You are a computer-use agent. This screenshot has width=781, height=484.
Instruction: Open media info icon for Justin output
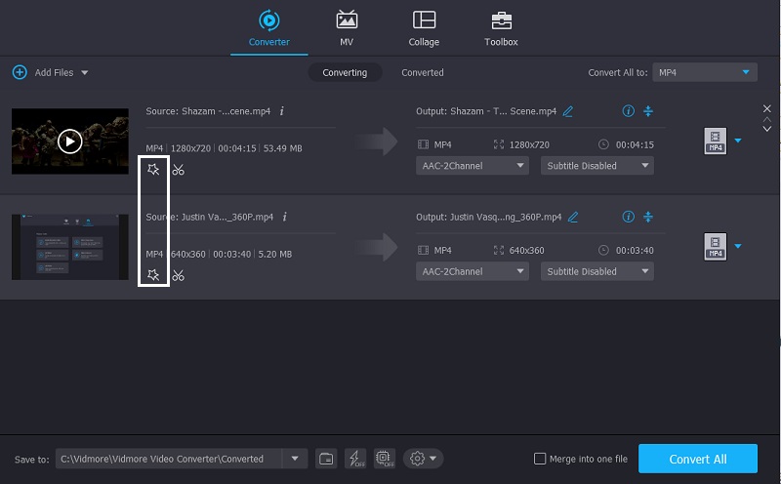[628, 217]
